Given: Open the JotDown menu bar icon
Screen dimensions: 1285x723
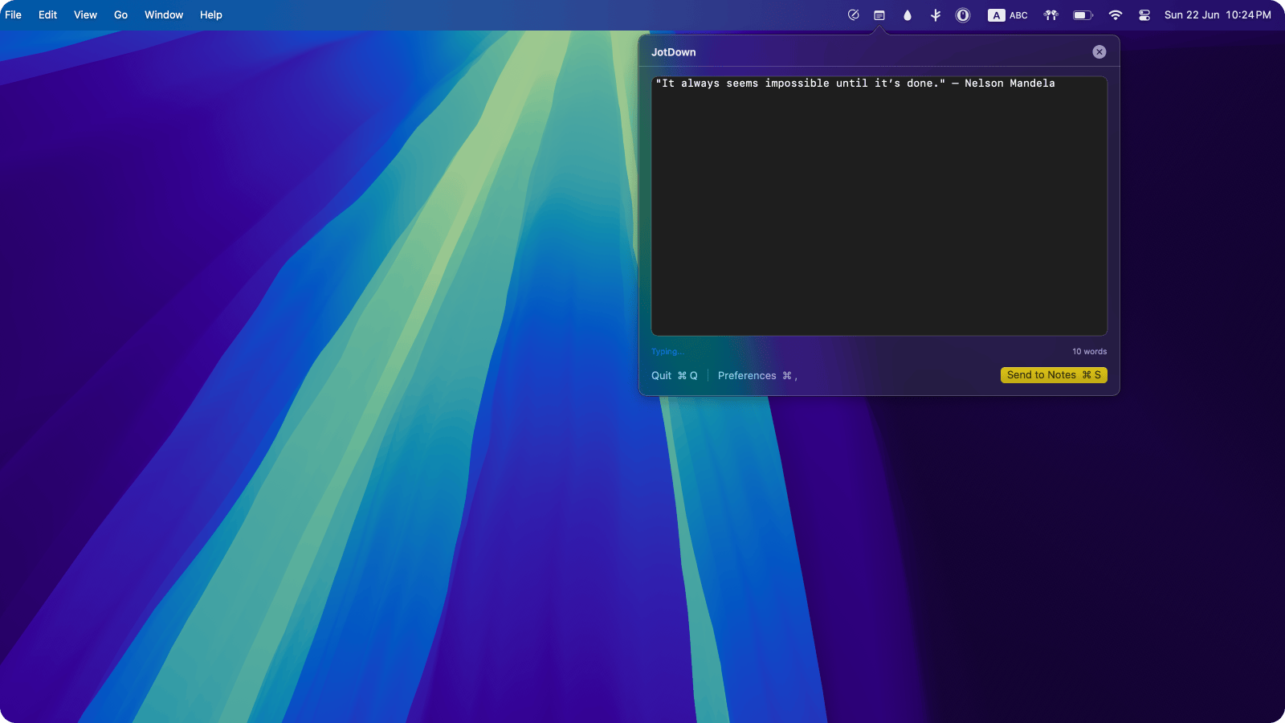Looking at the screenshot, I should [879, 15].
